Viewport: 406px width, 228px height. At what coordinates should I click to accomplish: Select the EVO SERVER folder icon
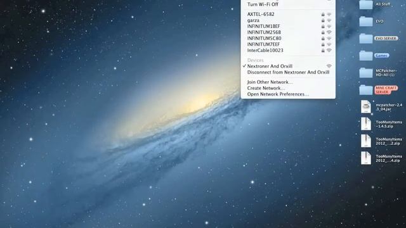[x=366, y=39]
